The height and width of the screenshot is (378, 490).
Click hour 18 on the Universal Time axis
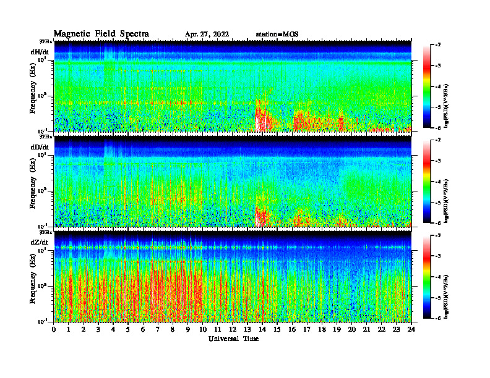coord(322,330)
